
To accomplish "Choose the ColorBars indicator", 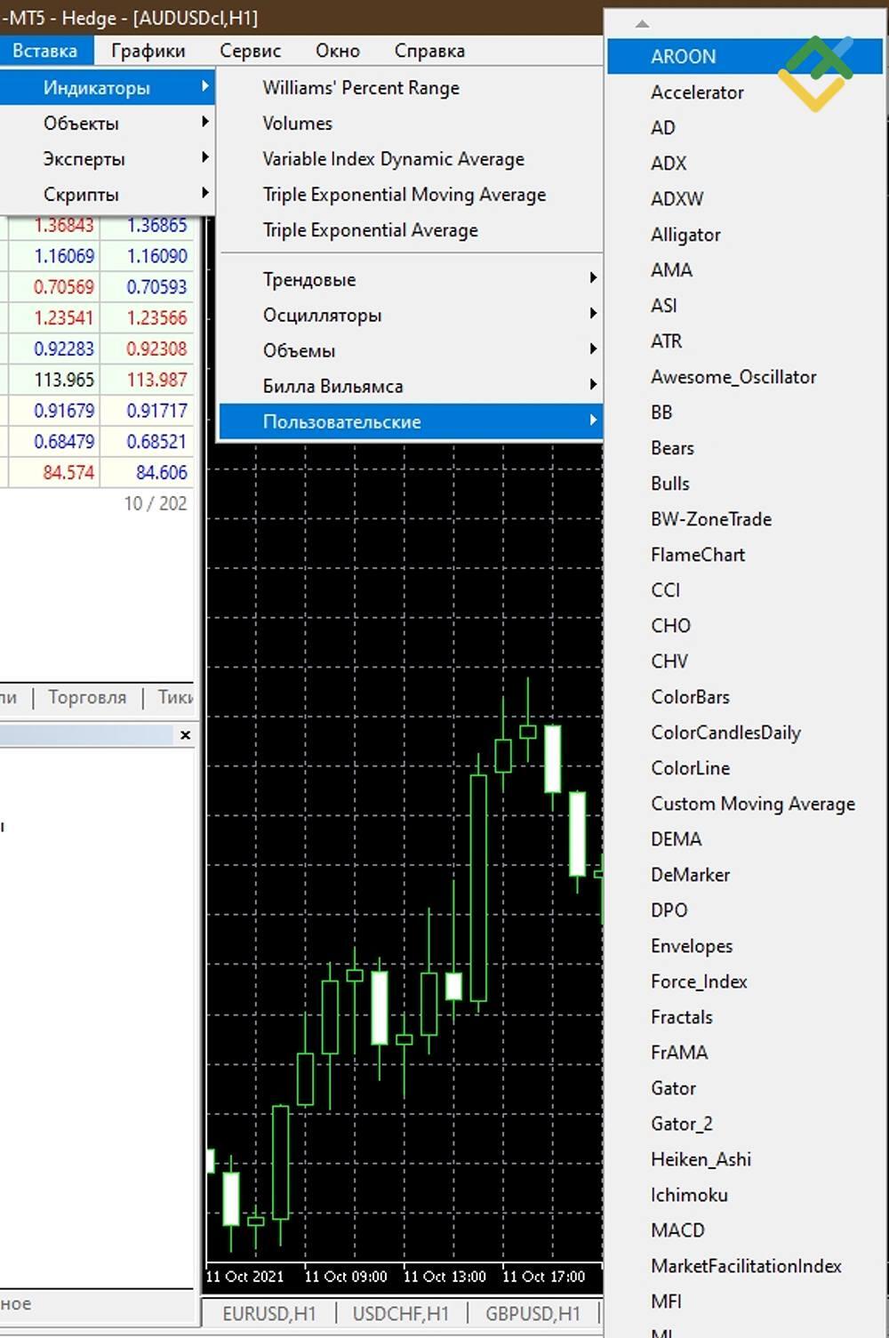I will [x=745, y=696].
